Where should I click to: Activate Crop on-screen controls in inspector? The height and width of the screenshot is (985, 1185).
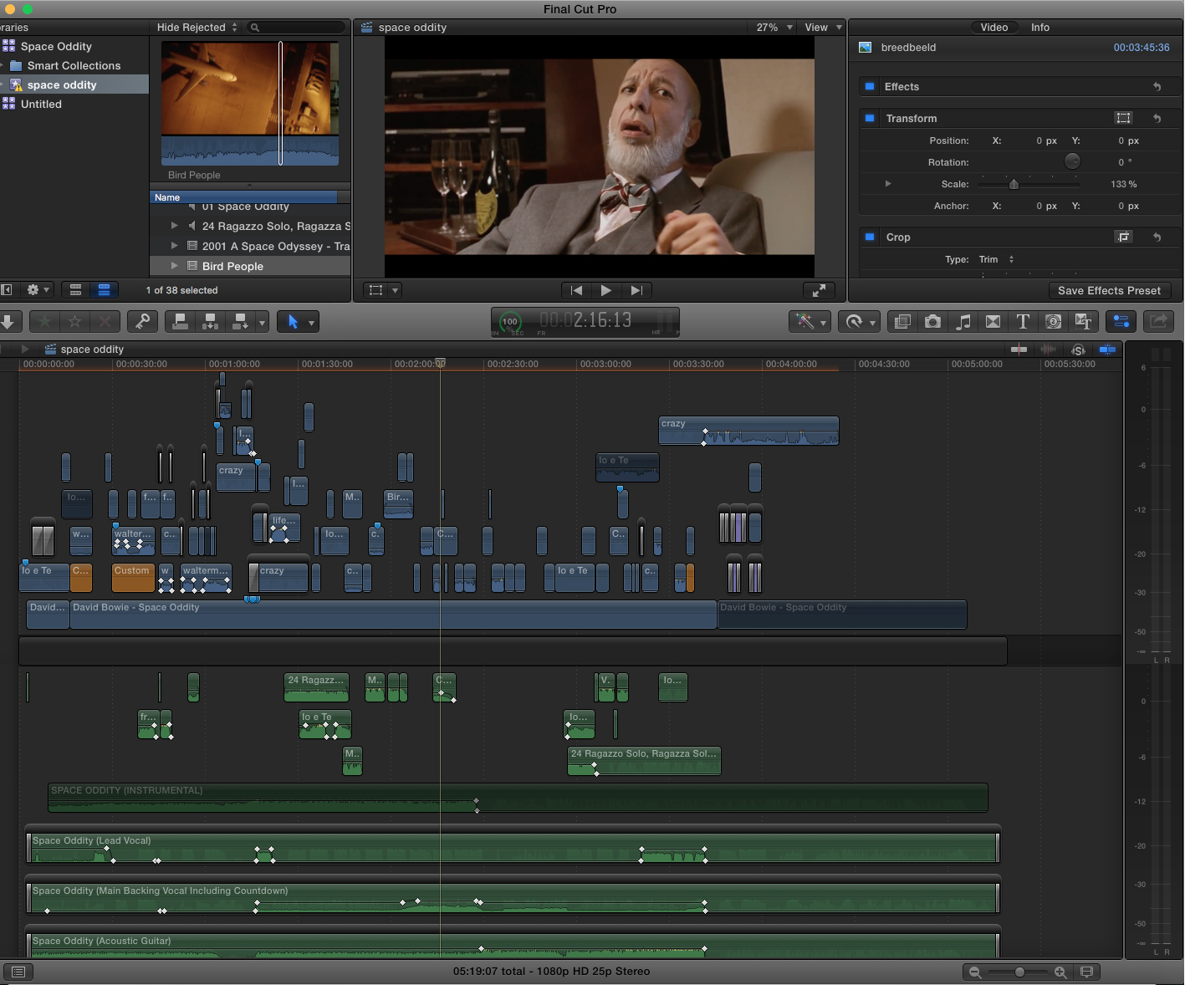coord(1124,237)
